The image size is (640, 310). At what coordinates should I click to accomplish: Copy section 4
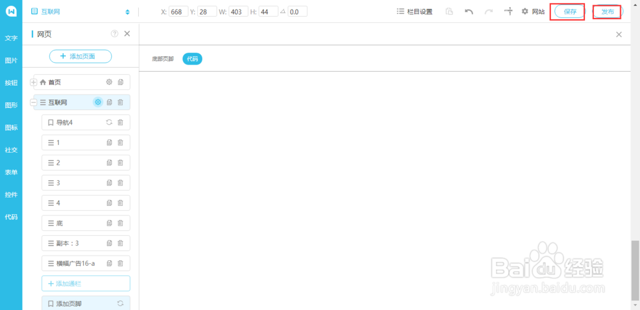coord(109,203)
